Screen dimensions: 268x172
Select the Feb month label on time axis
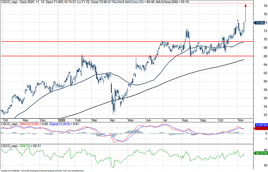coord(77,120)
